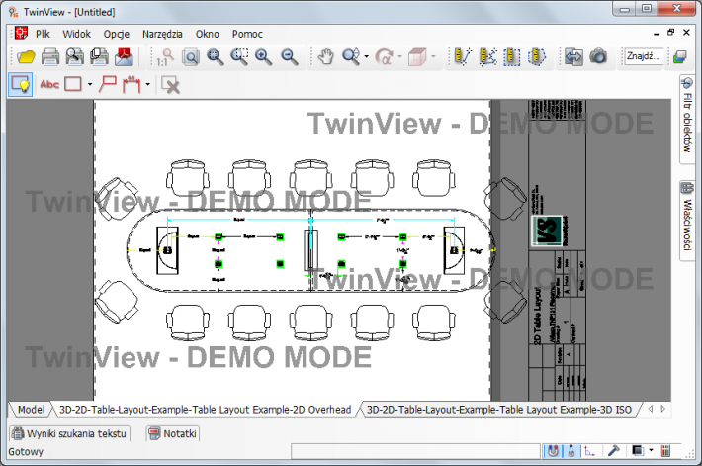This screenshot has height=466, width=702.
Task: Select the measure distance ruler tool
Action: click(x=463, y=57)
